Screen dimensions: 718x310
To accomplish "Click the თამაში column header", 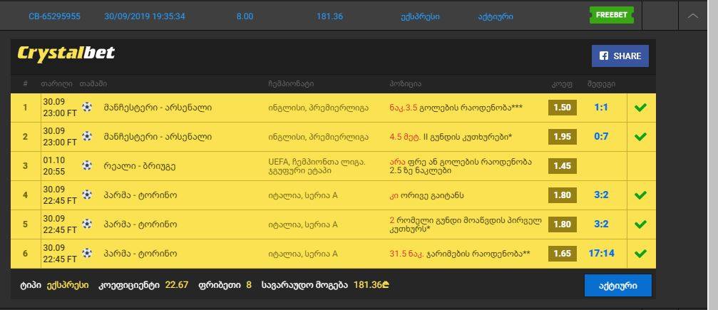I will click(93, 84).
